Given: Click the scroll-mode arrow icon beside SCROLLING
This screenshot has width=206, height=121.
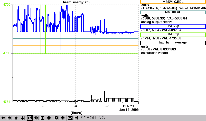Looking at the screenshot, I should click(77, 118).
